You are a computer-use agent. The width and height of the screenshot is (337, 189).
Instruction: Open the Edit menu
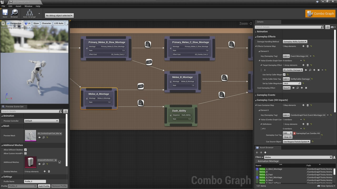(x=10, y=6)
